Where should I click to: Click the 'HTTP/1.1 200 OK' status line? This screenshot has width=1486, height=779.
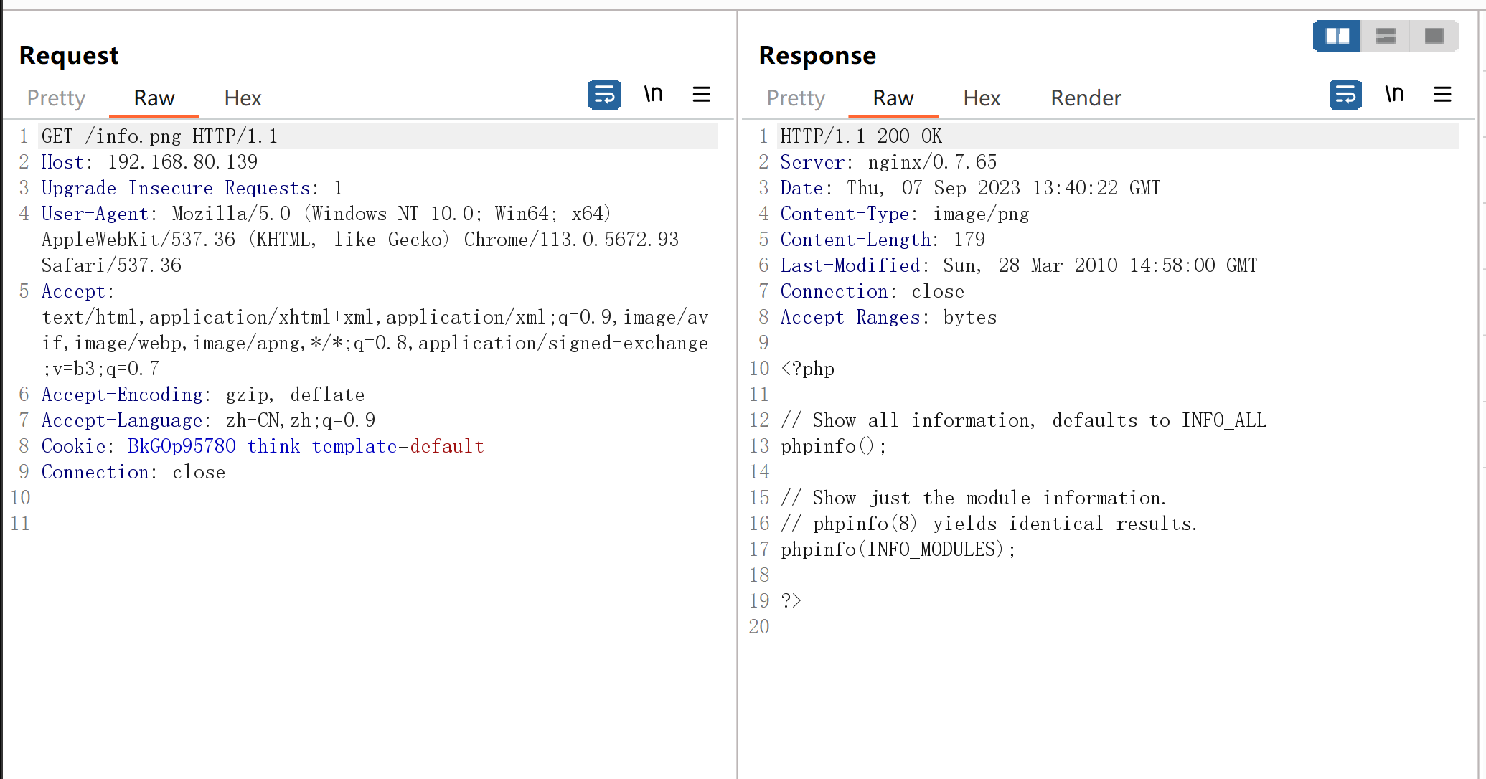(861, 136)
